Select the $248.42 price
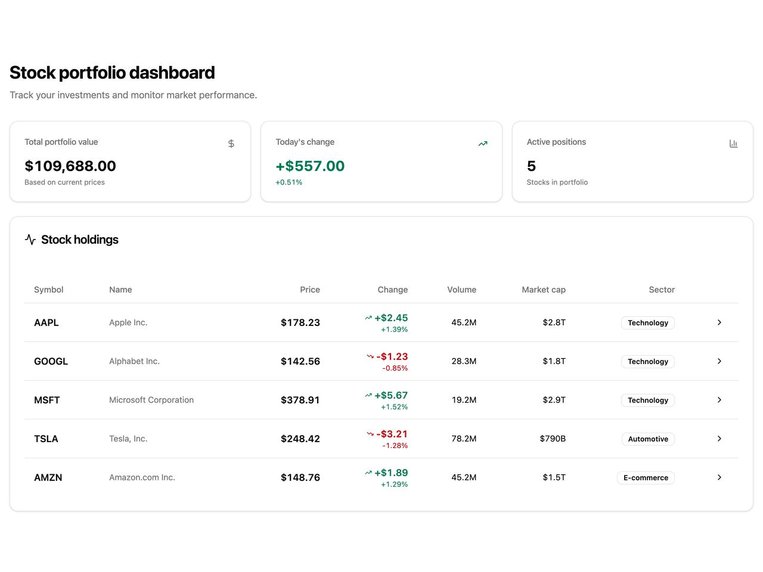 300,439
